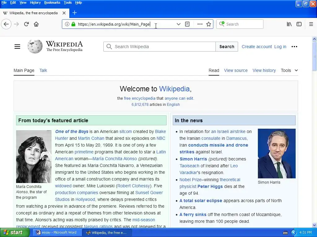The width and height of the screenshot is (317, 237).
Task: Open the Firefox hamburger application menu
Action: (x=311, y=24)
